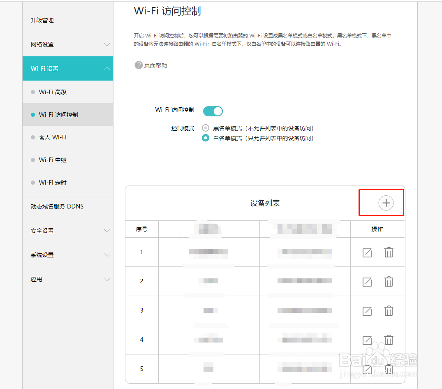The width and height of the screenshot is (442, 389).
Task: Edit device 1 using its edit icon
Action: coord(367,252)
